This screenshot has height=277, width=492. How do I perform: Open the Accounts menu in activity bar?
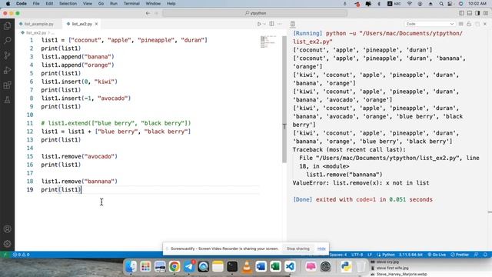coord(7,229)
